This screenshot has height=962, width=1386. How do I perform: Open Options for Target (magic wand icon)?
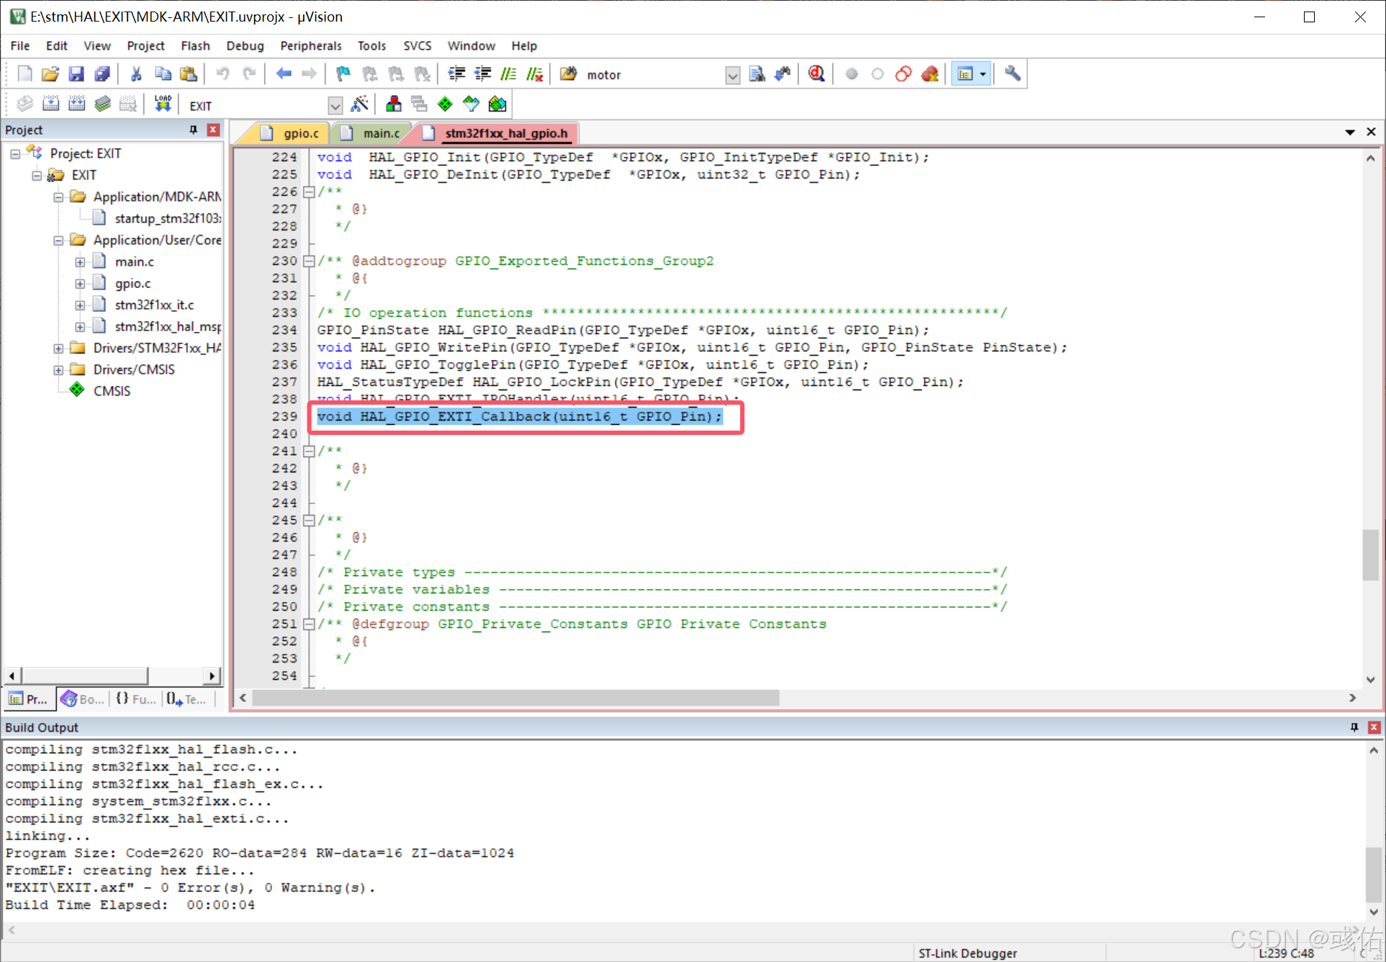point(359,104)
